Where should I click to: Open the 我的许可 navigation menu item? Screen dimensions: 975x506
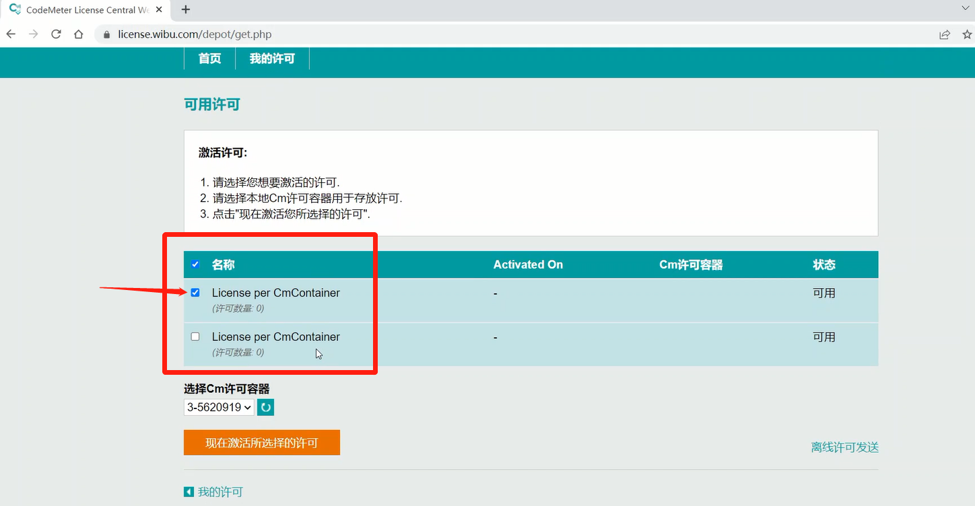[x=272, y=59]
